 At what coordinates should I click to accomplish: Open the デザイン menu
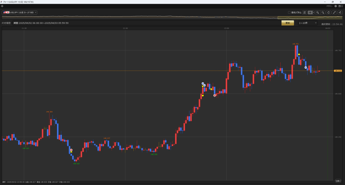point(329,6)
